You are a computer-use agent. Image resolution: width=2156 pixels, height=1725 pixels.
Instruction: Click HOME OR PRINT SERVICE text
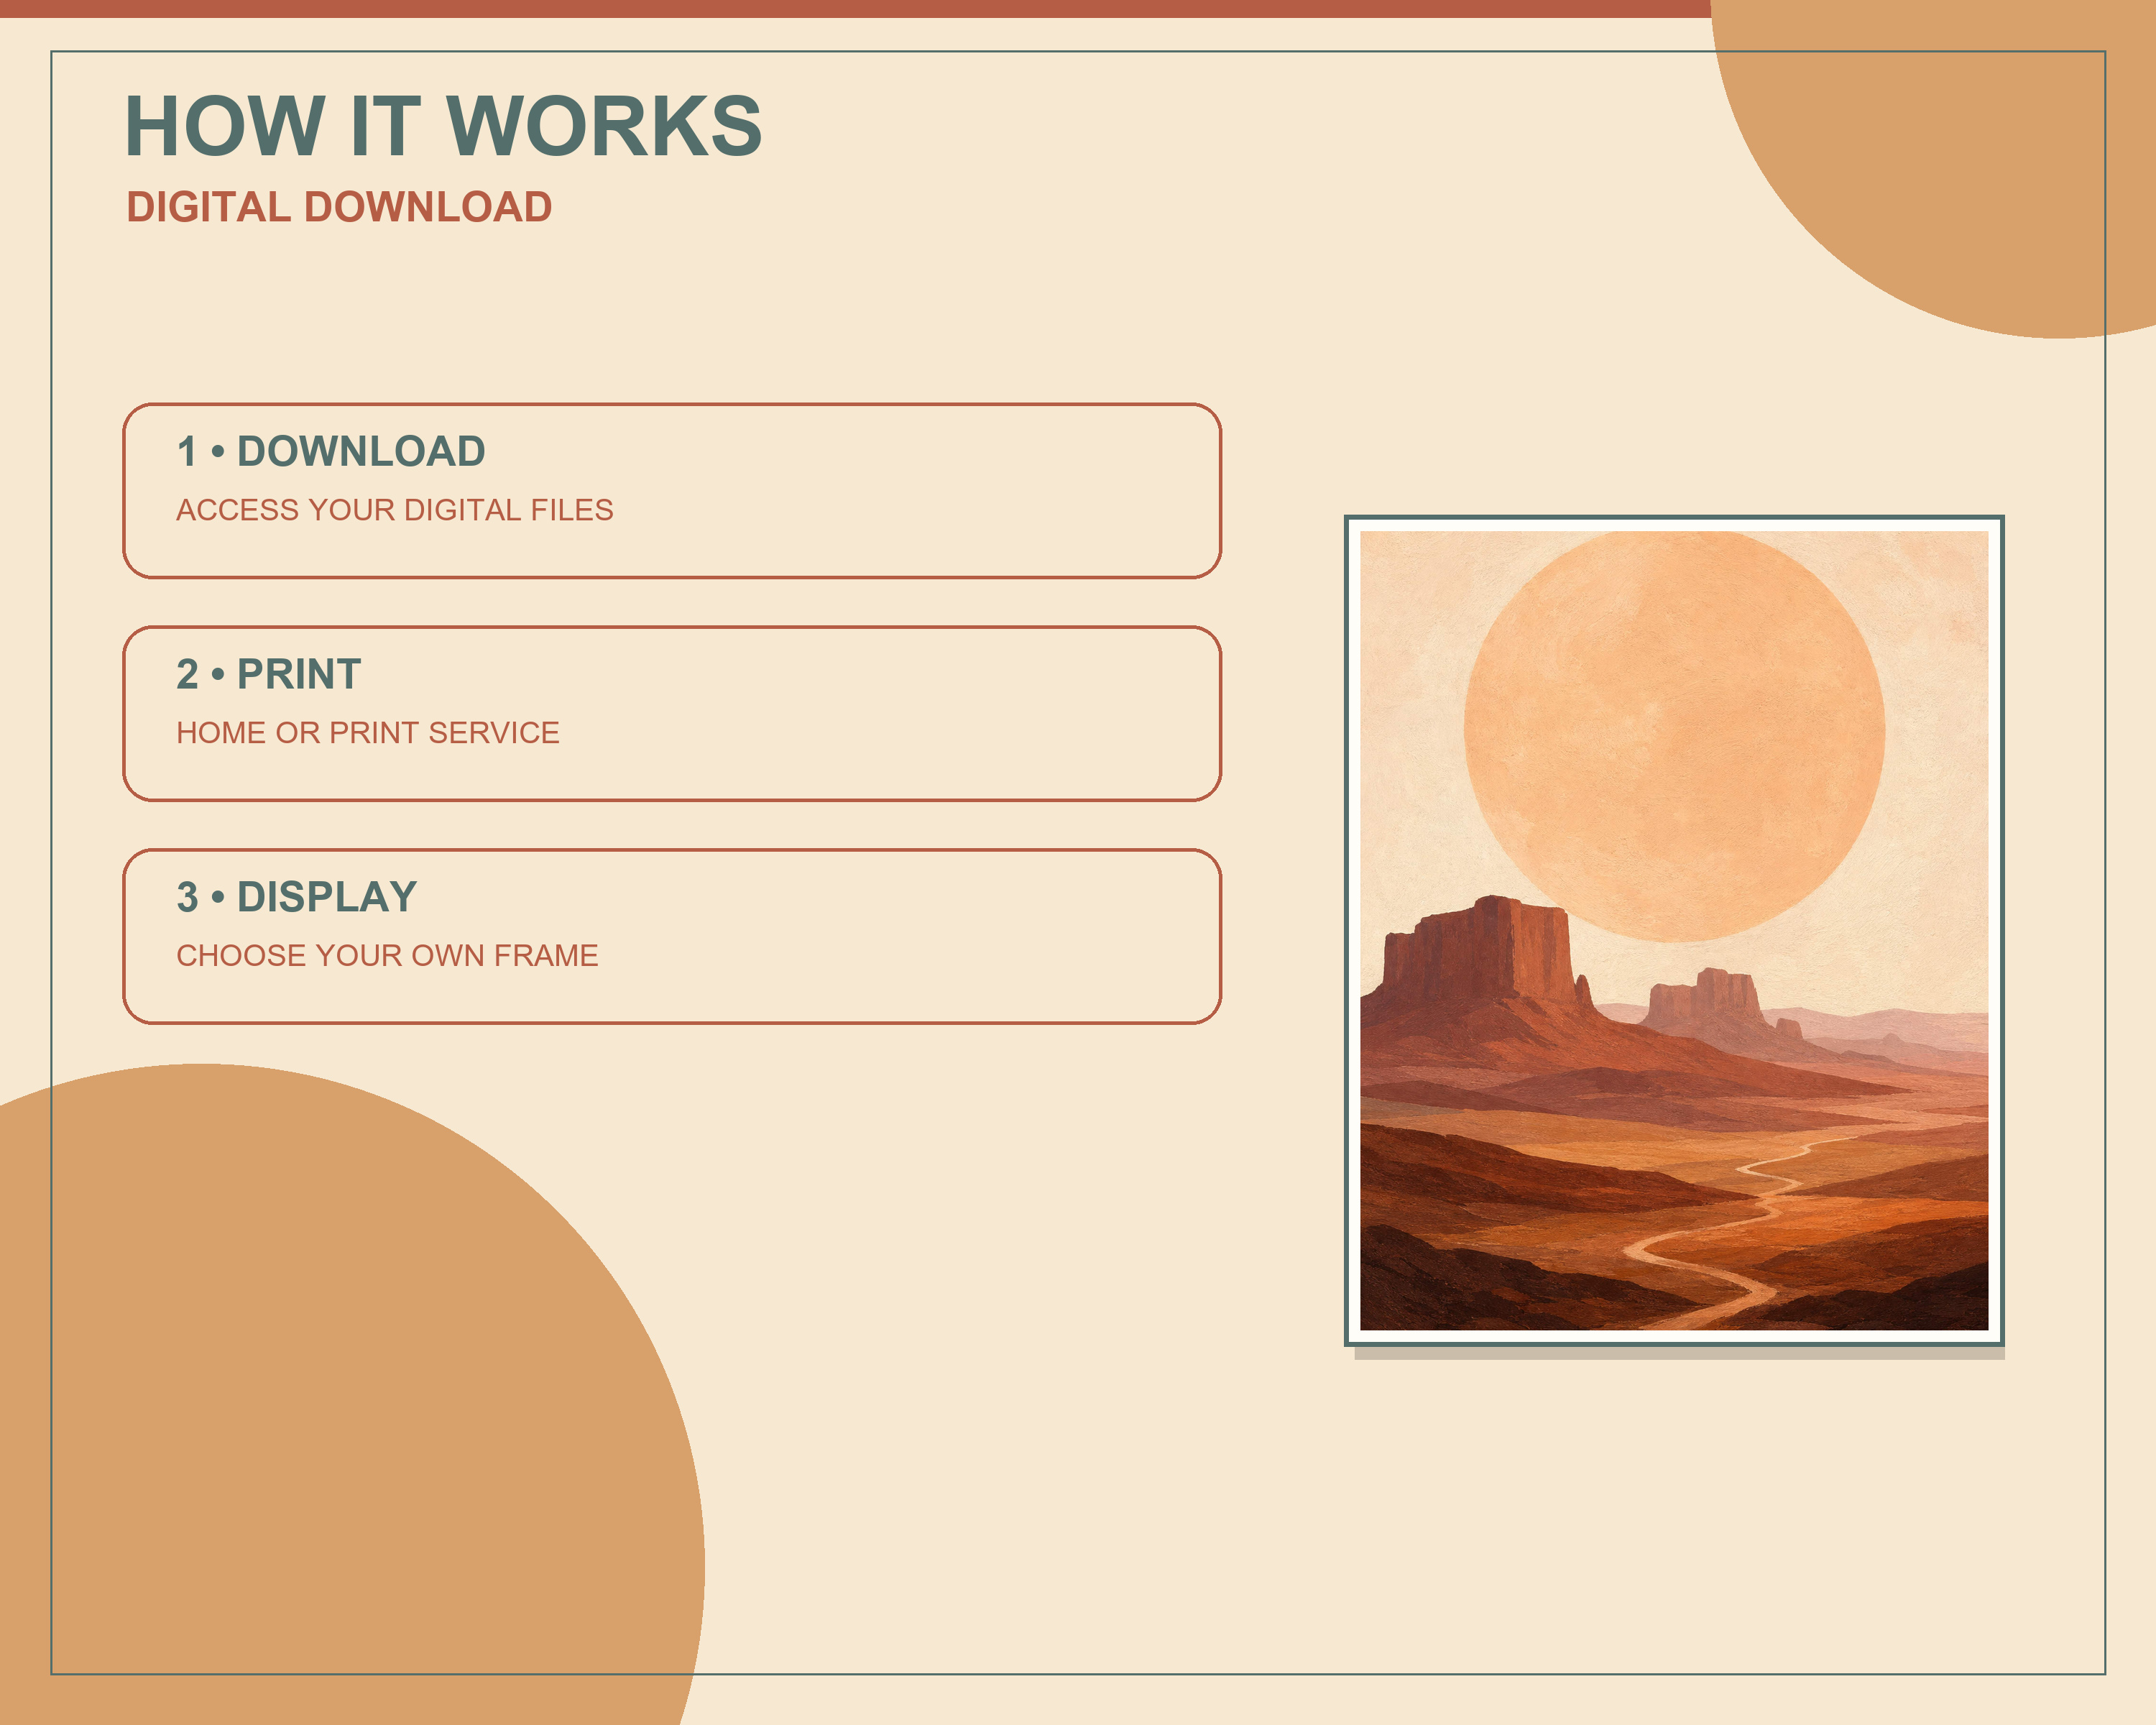(368, 733)
